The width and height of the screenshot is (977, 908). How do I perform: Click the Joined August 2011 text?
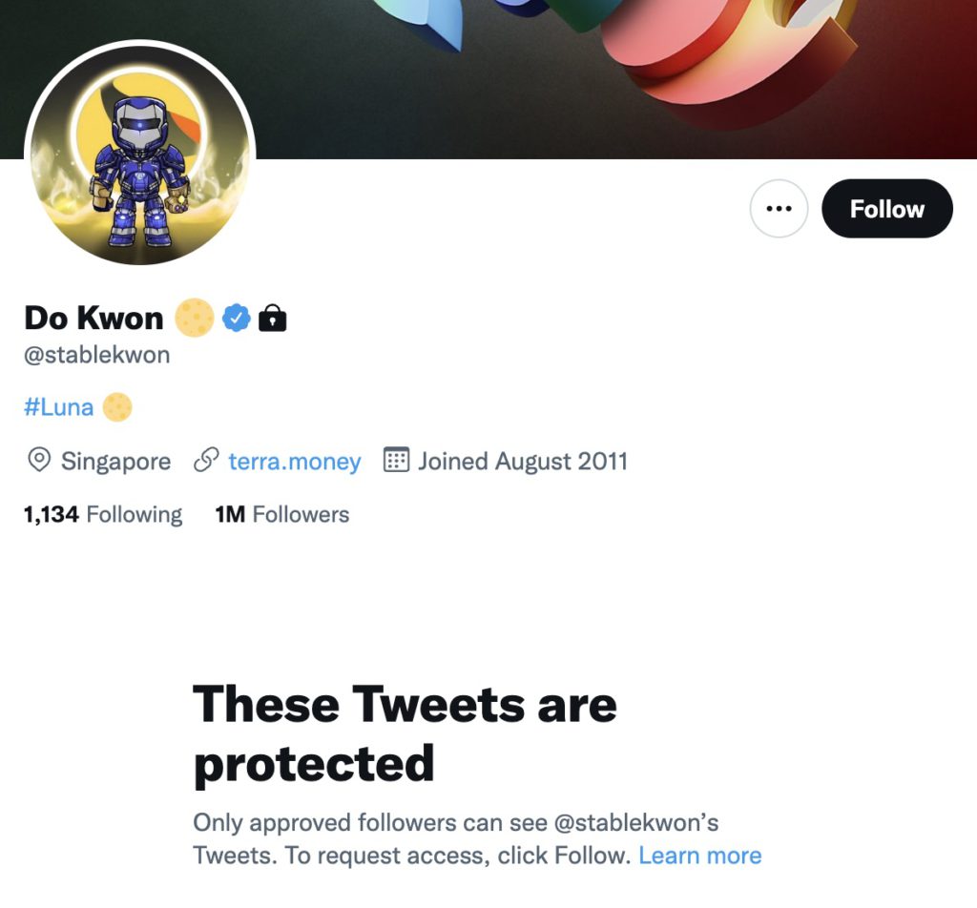coord(523,462)
